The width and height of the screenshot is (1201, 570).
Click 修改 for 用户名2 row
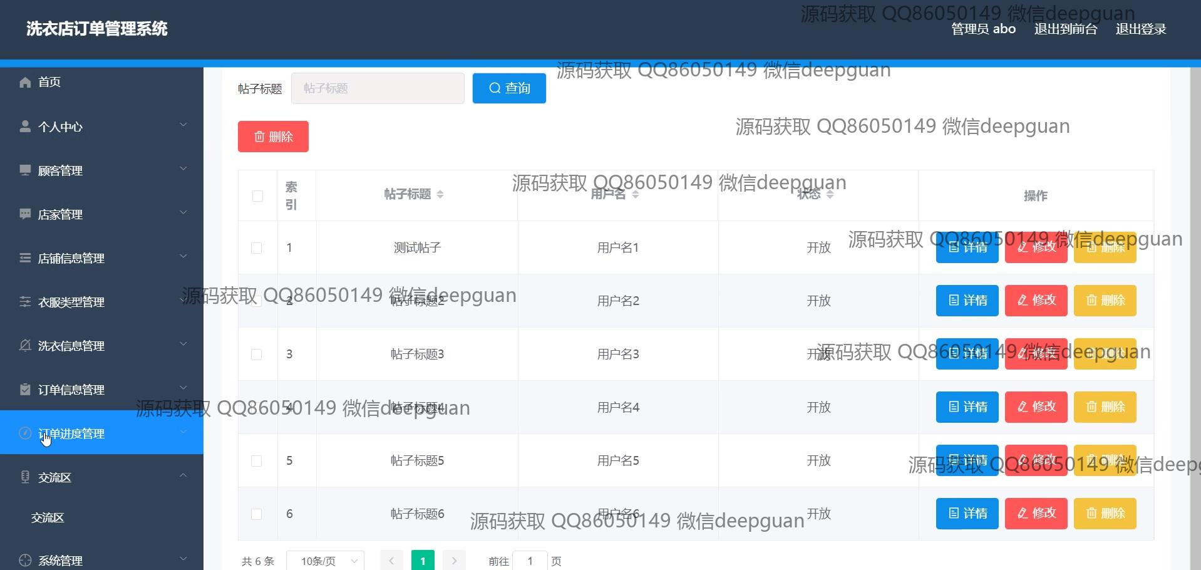click(1036, 301)
